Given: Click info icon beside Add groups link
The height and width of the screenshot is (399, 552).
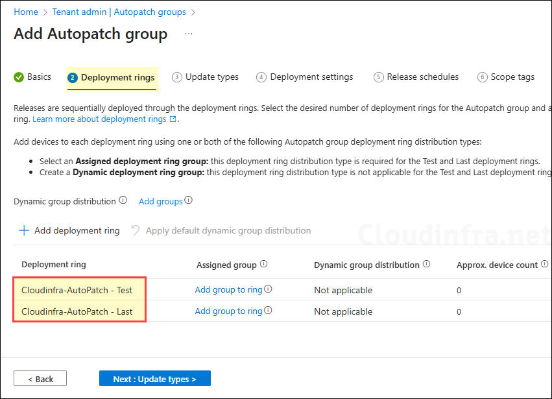Looking at the screenshot, I should point(189,200).
